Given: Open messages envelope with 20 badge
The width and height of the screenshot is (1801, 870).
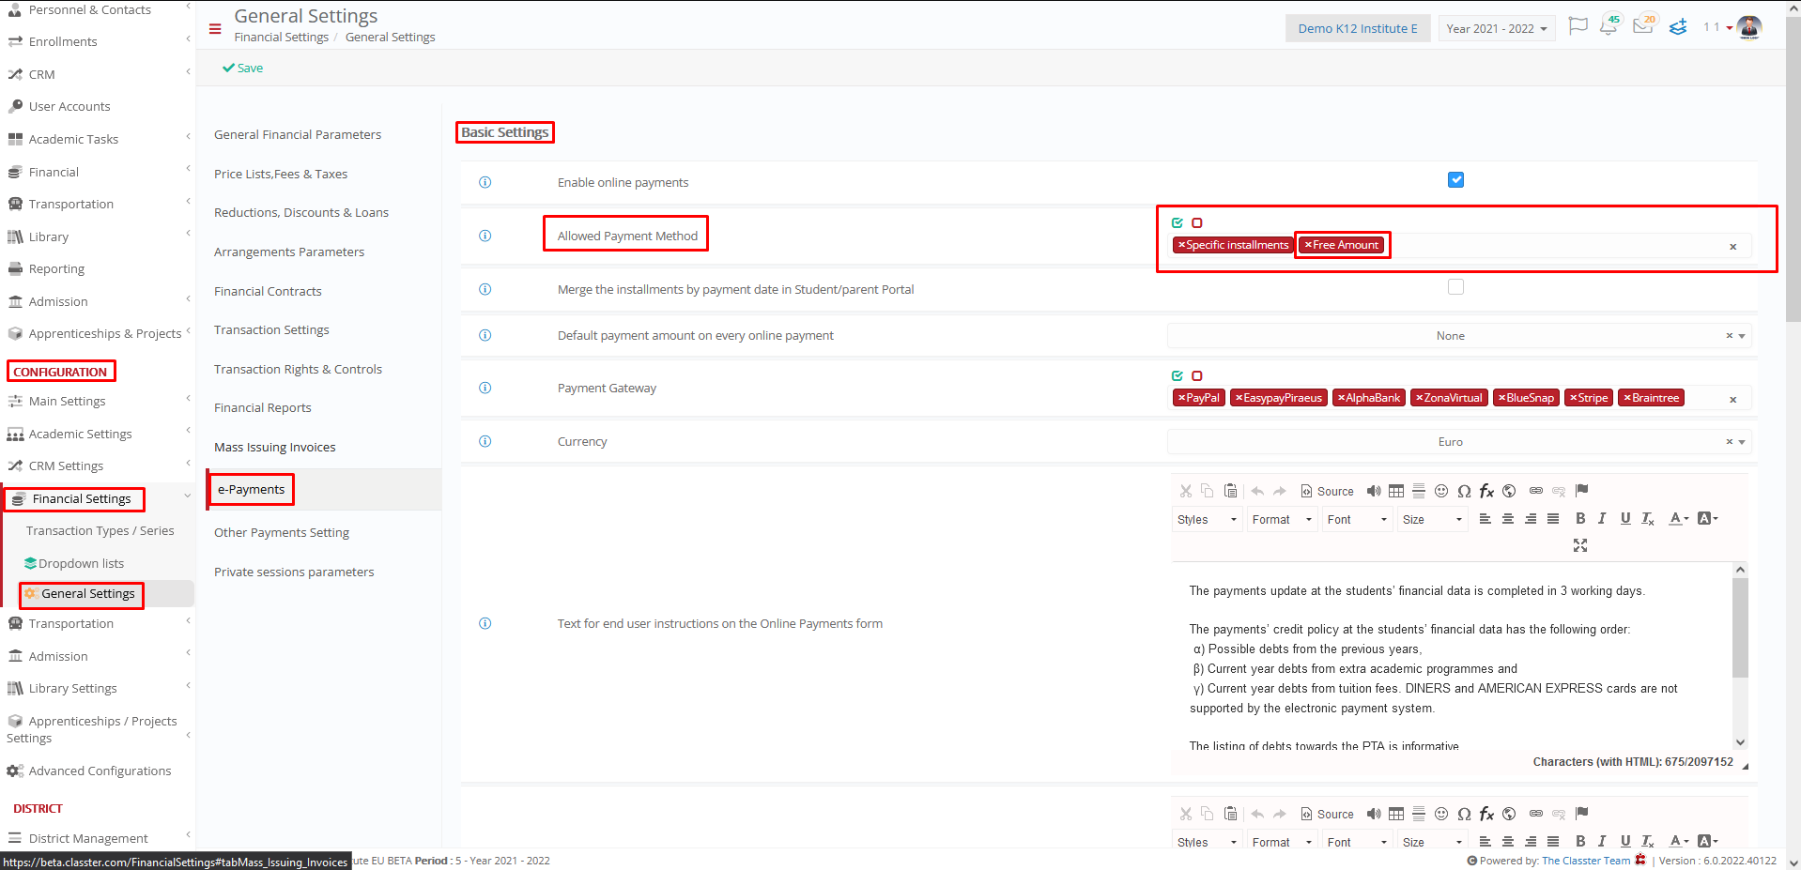Looking at the screenshot, I should point(1643,25).
